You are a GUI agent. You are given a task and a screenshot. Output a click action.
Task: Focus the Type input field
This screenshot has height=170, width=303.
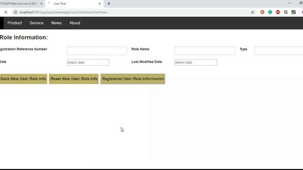coord(279,51)
